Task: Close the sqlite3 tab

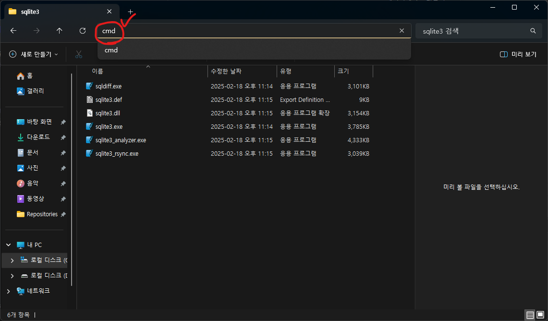Action: click(x=110, y=12)
